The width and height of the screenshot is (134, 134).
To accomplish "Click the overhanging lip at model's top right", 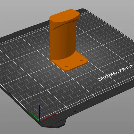I will pyautogui.click(x=78, y=17).
